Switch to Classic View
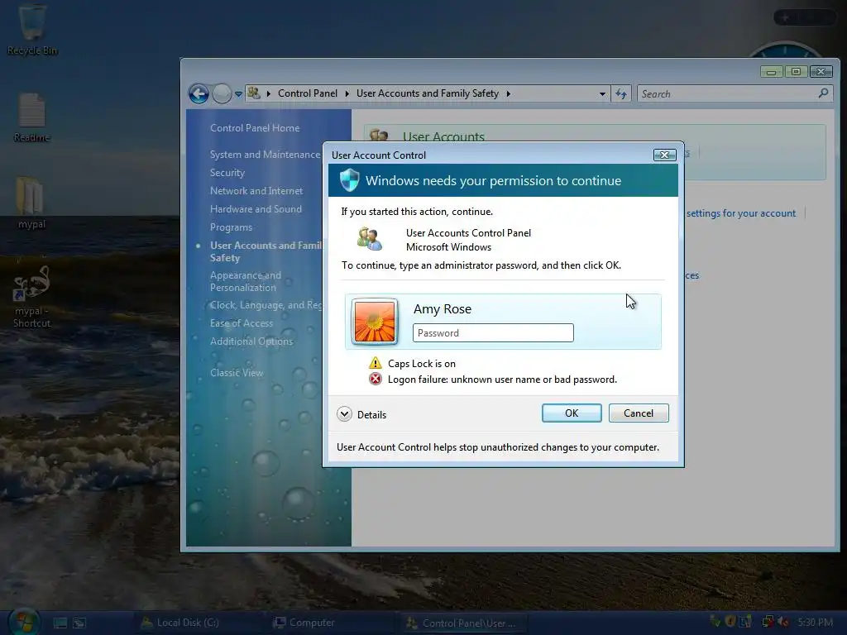The width and height of the screenshot is (847, 635). [x=237, y=373]
